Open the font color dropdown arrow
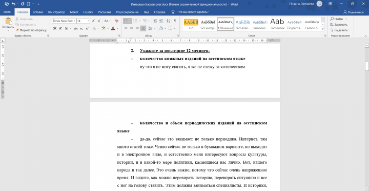This screenshot has height=191, width=369. [x=117, y=28]
